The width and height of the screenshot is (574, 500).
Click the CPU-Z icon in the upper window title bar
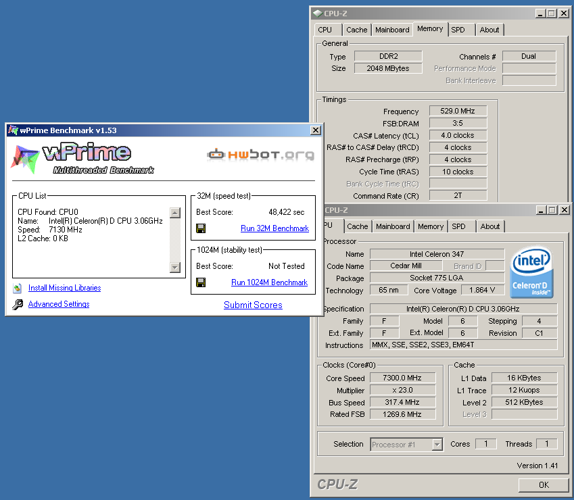coord(317,14)
